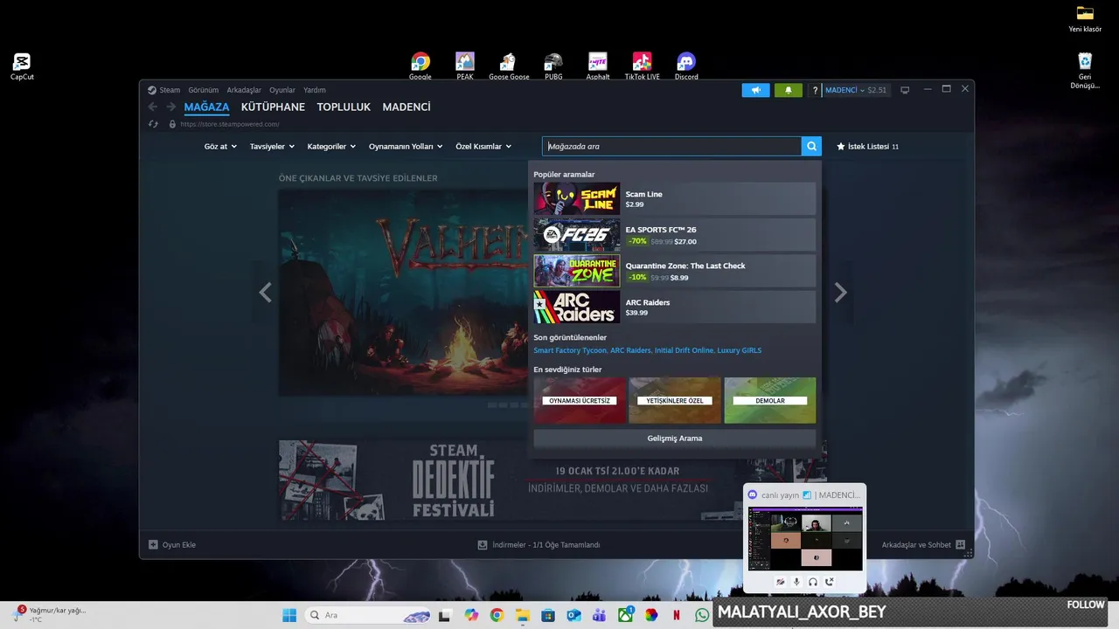Open WhatsApp from the taskbar

point(702,615)
